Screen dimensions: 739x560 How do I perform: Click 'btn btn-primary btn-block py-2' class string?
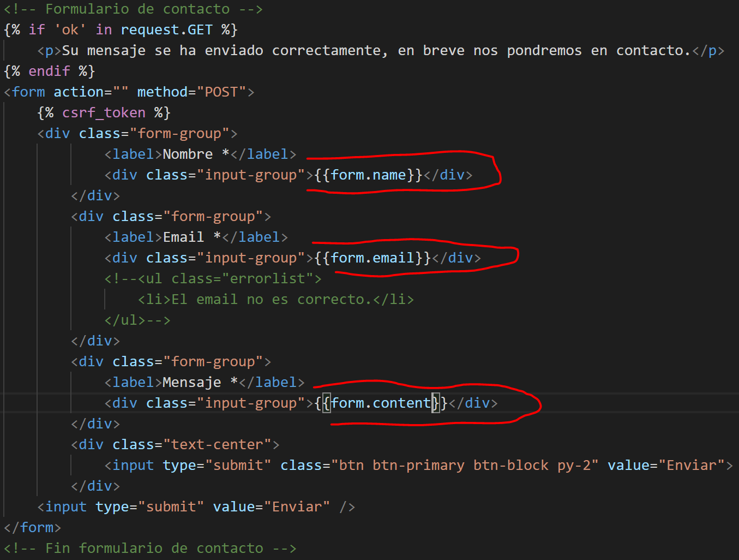pos(465,466)
